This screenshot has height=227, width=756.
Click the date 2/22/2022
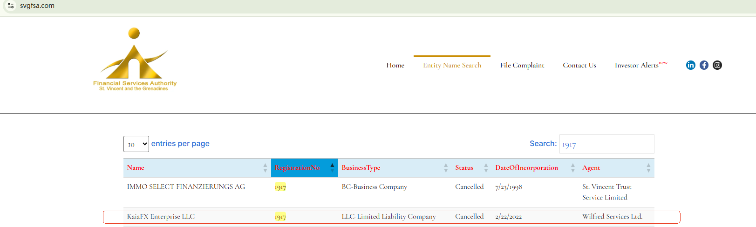coord(509,217)
